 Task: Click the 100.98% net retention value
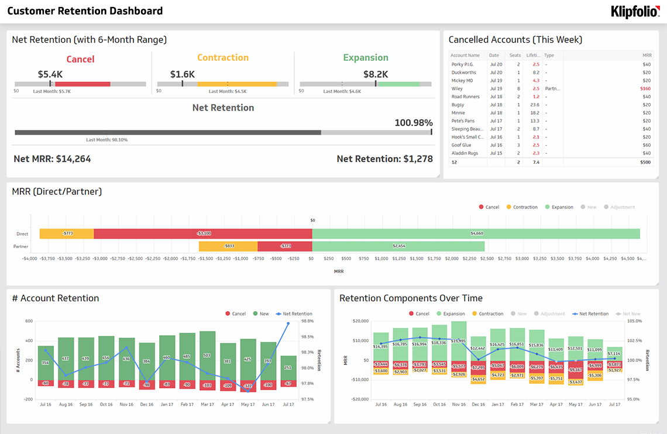[x=414, y=123]
